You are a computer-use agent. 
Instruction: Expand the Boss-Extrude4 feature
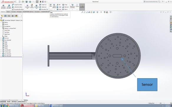tap(1, 56)
